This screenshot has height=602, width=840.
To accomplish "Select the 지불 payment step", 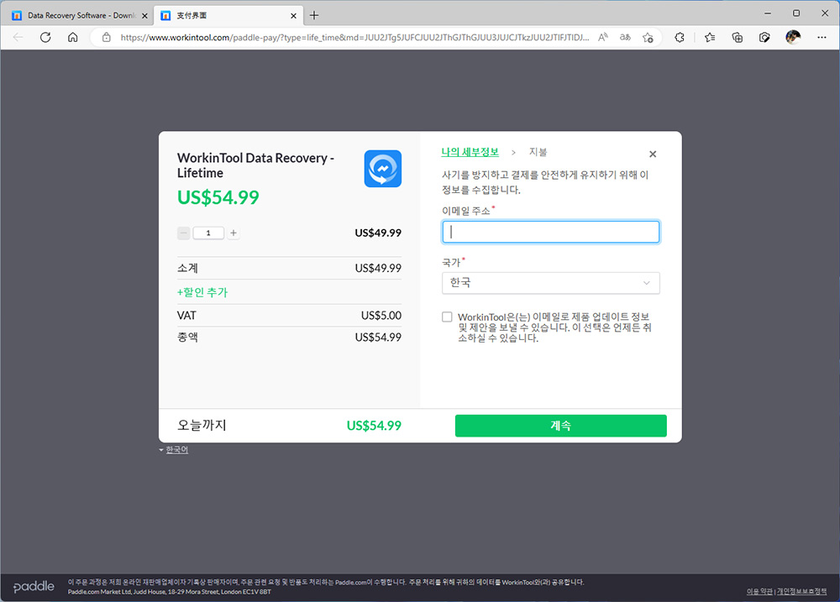I will click(538, 152).
